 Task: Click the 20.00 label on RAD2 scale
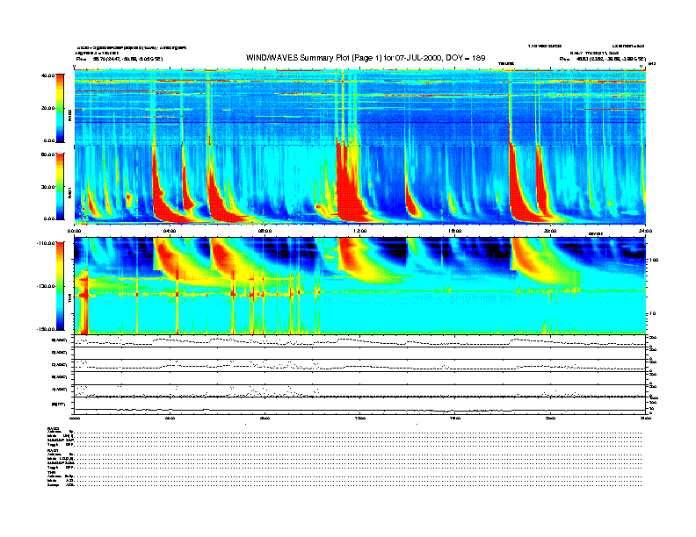(x=48, y=108)
